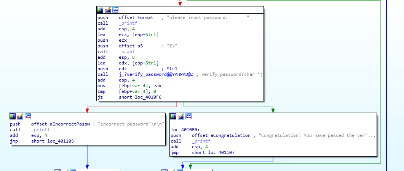Click group nodes icon on password prompt block

pos(115,9)
